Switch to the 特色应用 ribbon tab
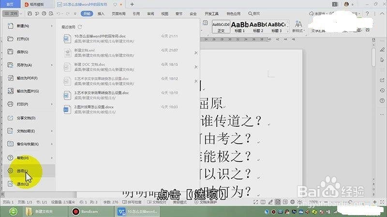Viewport: 387px width, 217px height. click(x=234, y=14)
